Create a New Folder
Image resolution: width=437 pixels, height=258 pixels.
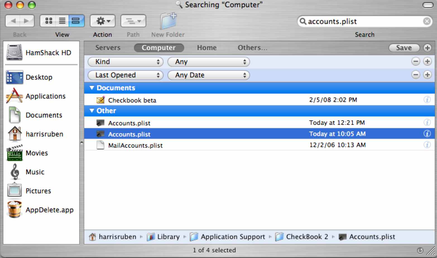(168, 21)
